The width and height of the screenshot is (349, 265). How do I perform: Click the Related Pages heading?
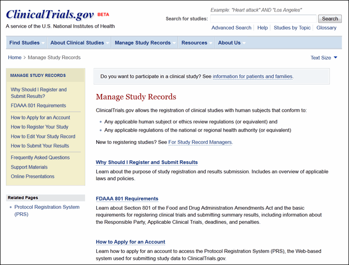click(x=23, y=198)
